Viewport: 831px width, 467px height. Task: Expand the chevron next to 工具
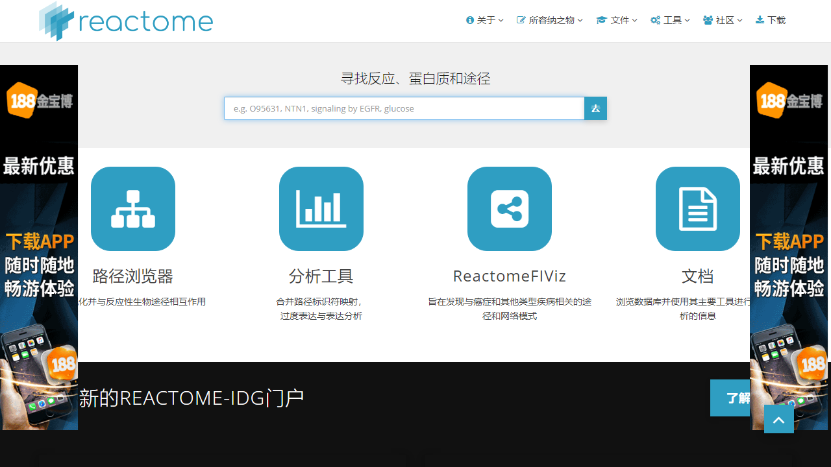coord(688,21)
